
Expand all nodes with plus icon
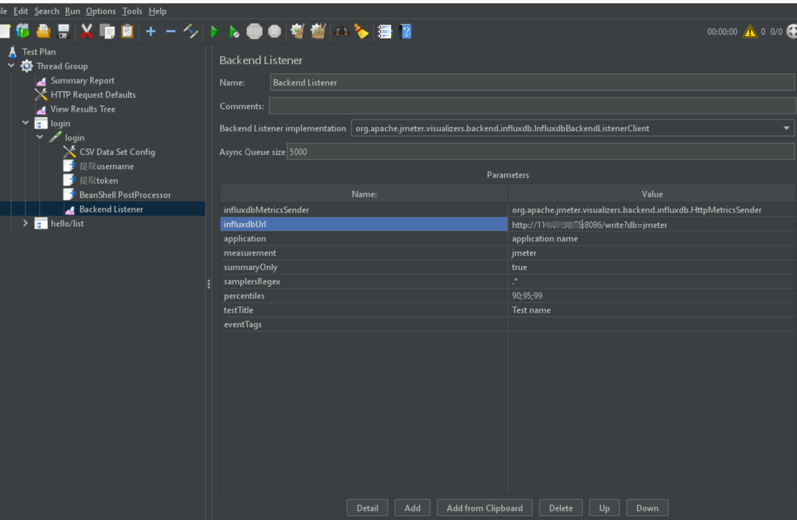pyautogui.click(x=151, y=31)
